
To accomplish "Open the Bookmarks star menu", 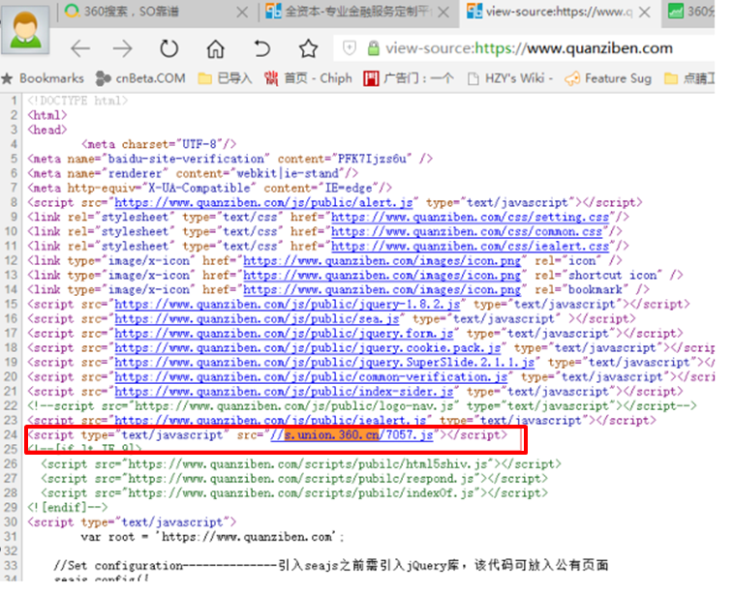I will (x=44, y=78).
